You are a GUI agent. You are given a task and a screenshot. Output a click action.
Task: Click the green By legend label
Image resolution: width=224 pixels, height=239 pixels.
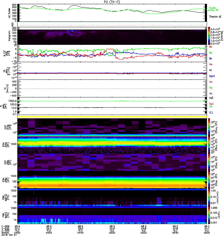click(x=211, y=53)
